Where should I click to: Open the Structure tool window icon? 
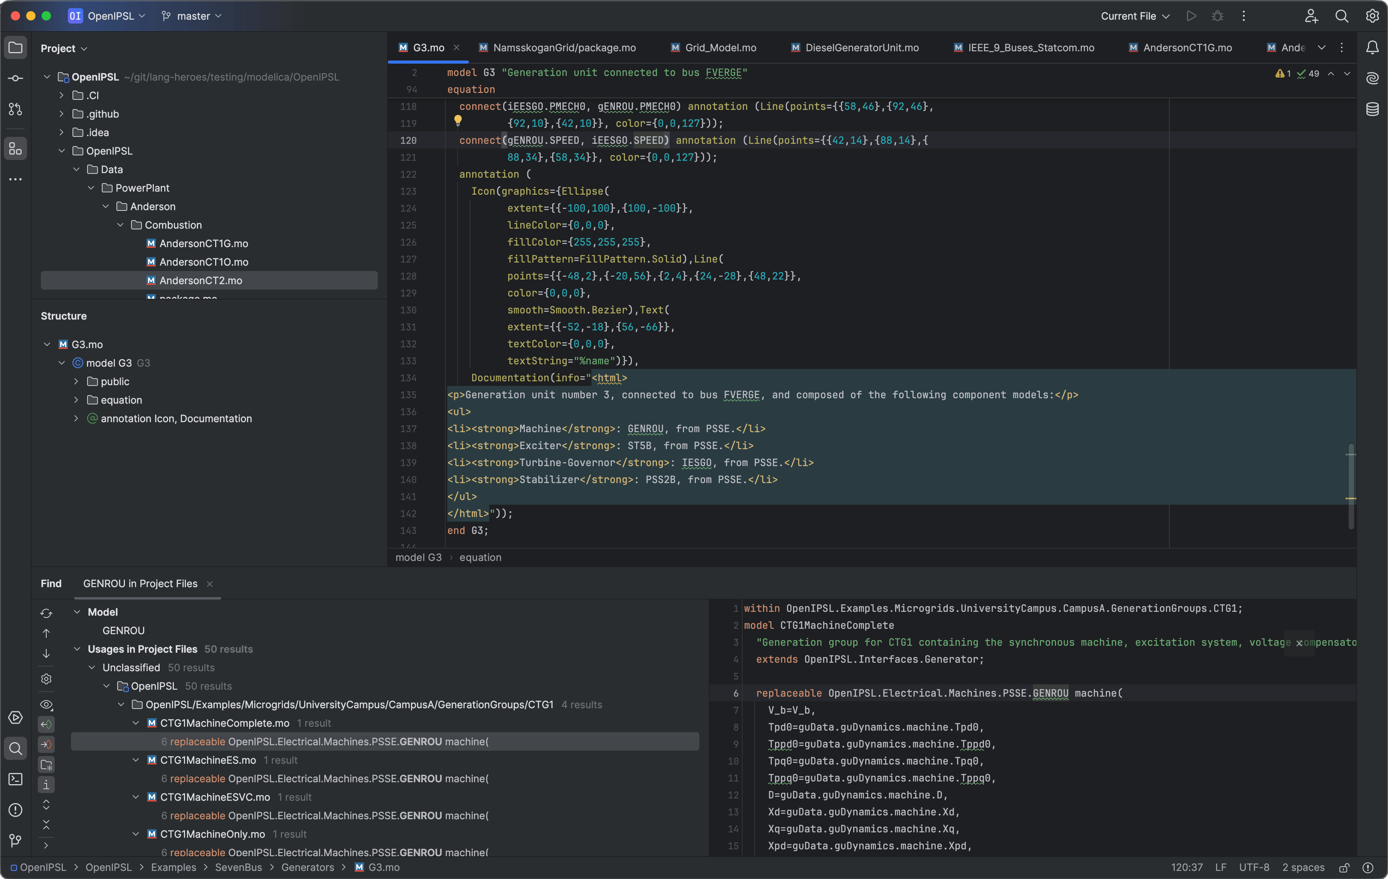pyautogui.click(x=15, y=149)
